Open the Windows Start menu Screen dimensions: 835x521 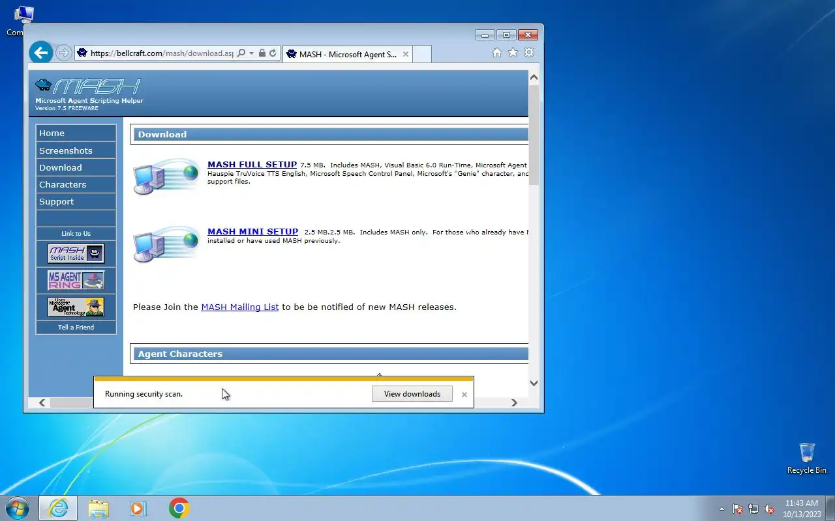(x=17, y=508)
